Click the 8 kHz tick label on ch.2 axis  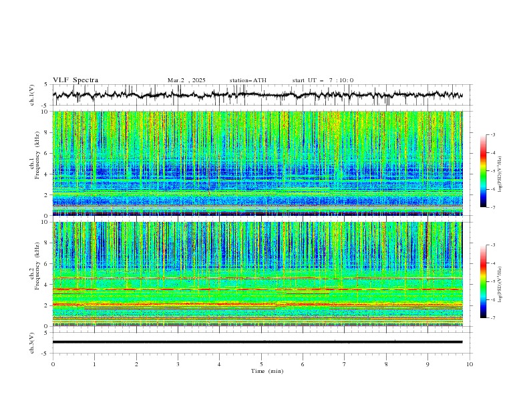[x=47, y=243]
